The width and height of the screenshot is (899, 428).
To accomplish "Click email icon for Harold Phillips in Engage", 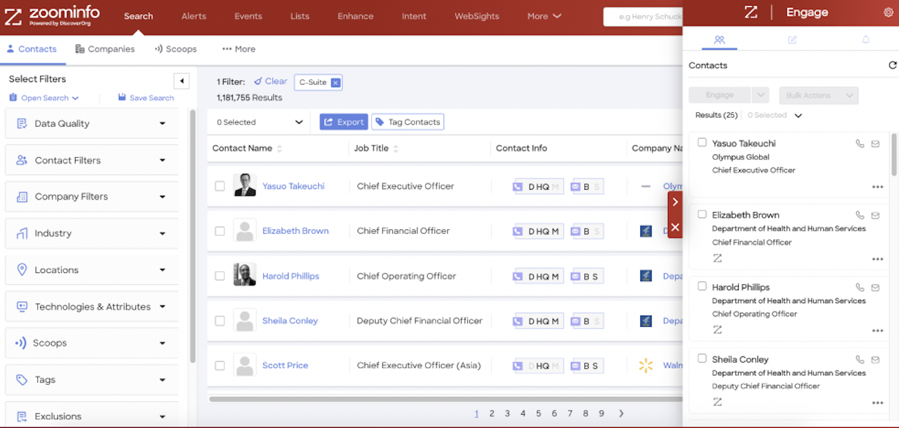I will (875, 288).
